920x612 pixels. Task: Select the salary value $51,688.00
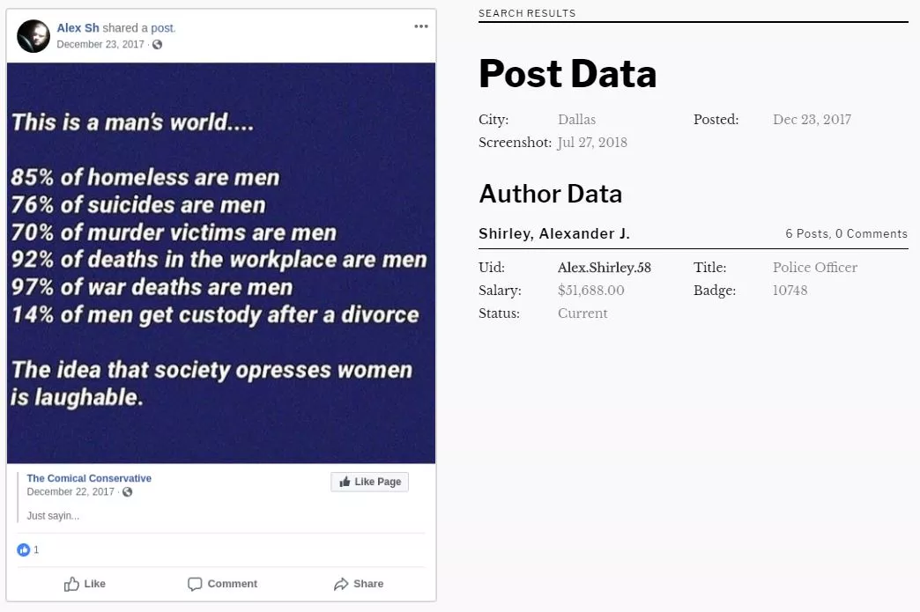pos(590,291)
